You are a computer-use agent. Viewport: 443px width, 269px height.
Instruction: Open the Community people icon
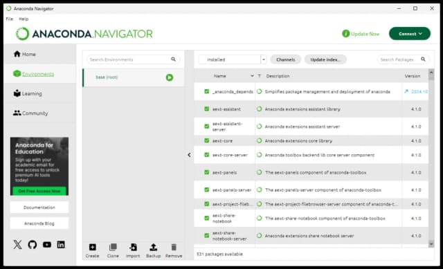pos(17,113)
